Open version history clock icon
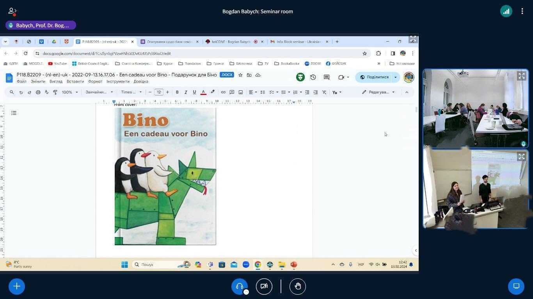The height and width of the screenshot is (299, 533). (313, 77)
